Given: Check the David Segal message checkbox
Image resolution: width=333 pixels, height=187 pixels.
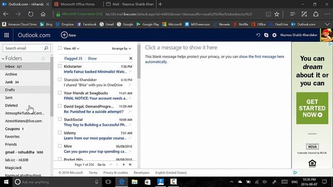Looking at the screenshot, I should [60, 106].
